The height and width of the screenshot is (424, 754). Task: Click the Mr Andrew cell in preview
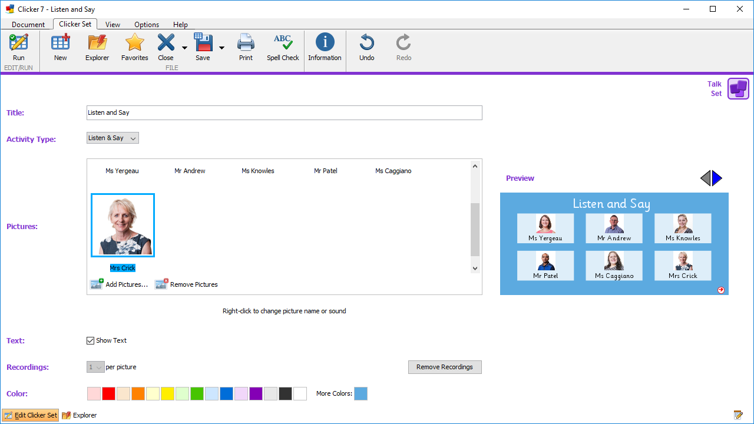[614, 228]
